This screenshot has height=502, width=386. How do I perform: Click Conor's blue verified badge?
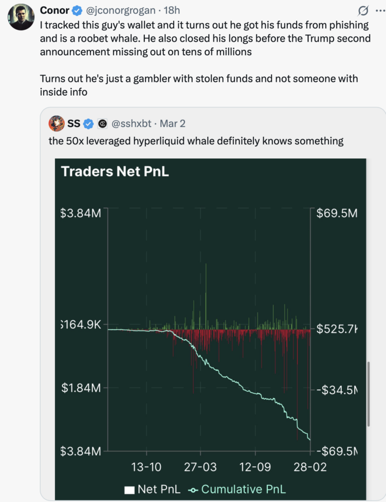pos(77,10)
